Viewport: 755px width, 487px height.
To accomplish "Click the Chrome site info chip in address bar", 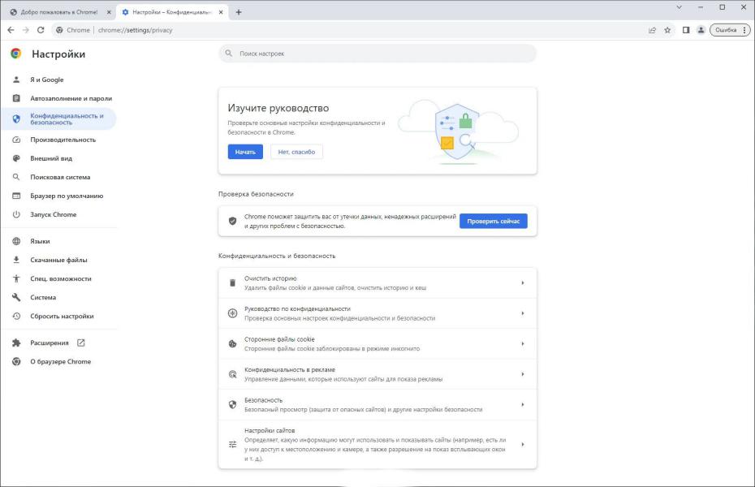I will pyautogui.click(x=73, y=30).
